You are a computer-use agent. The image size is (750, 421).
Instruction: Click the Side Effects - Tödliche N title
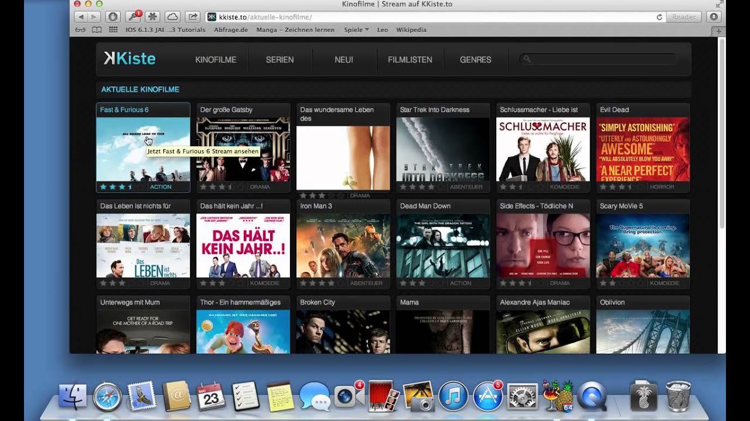[536, 206]
